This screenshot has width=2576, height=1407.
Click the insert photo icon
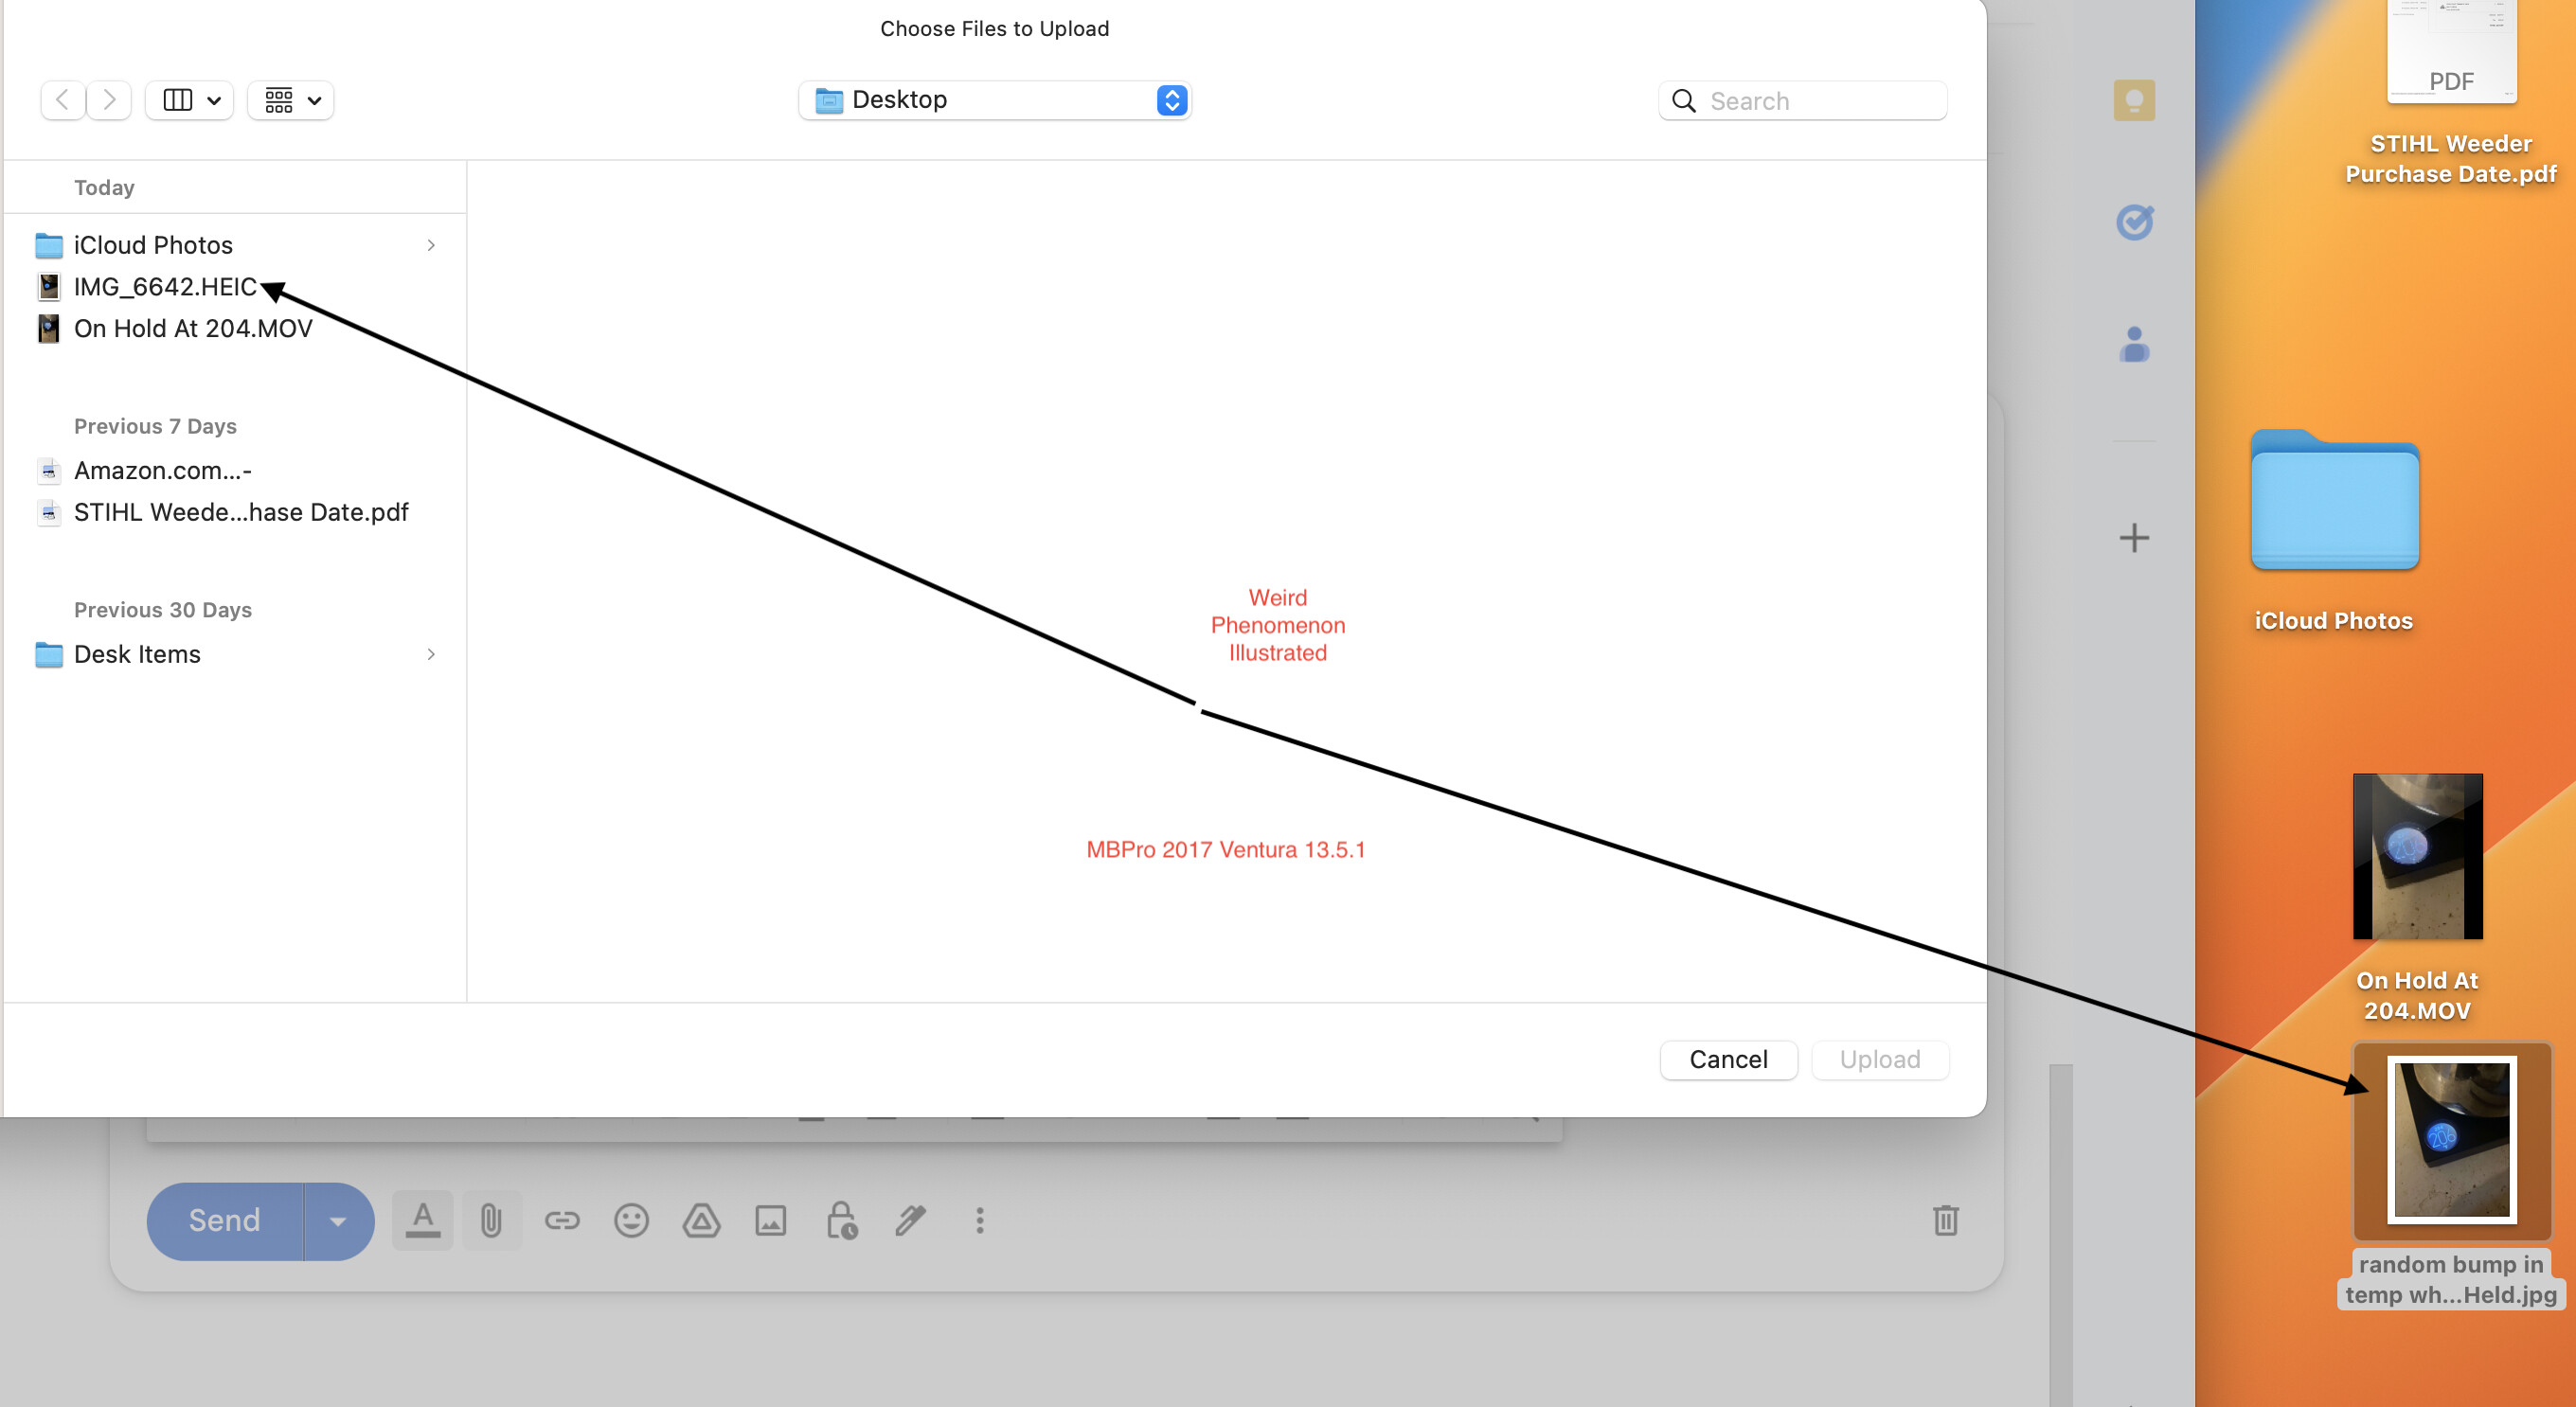tap(770, 1220)
